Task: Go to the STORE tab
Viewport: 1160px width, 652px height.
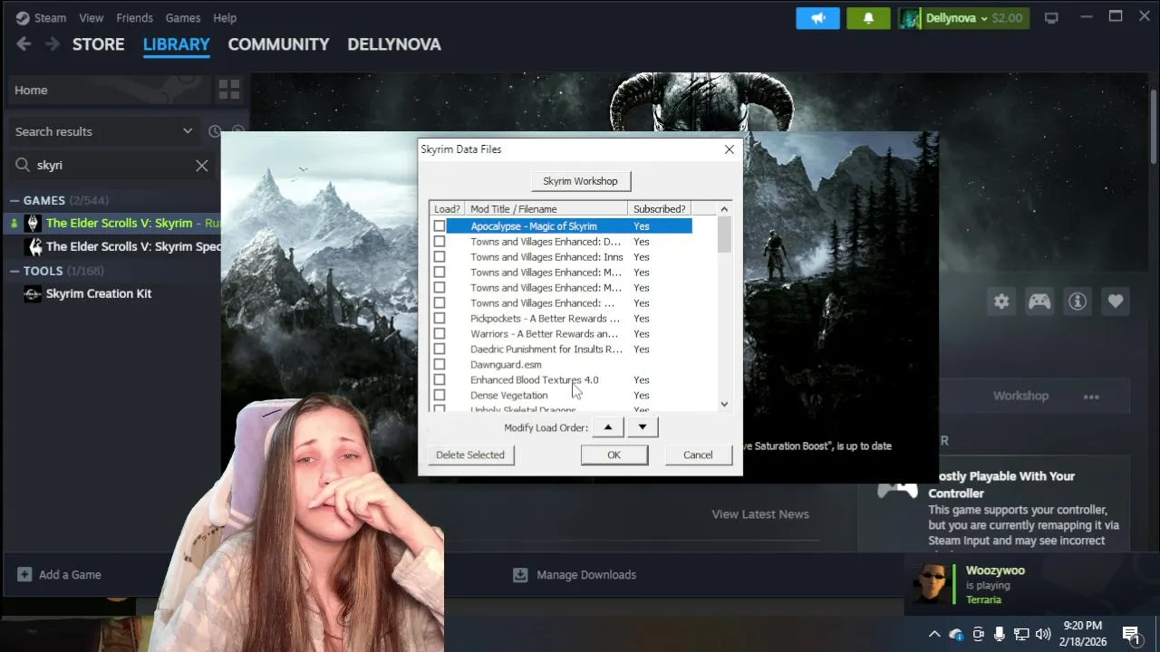Action: coord(98,43)
